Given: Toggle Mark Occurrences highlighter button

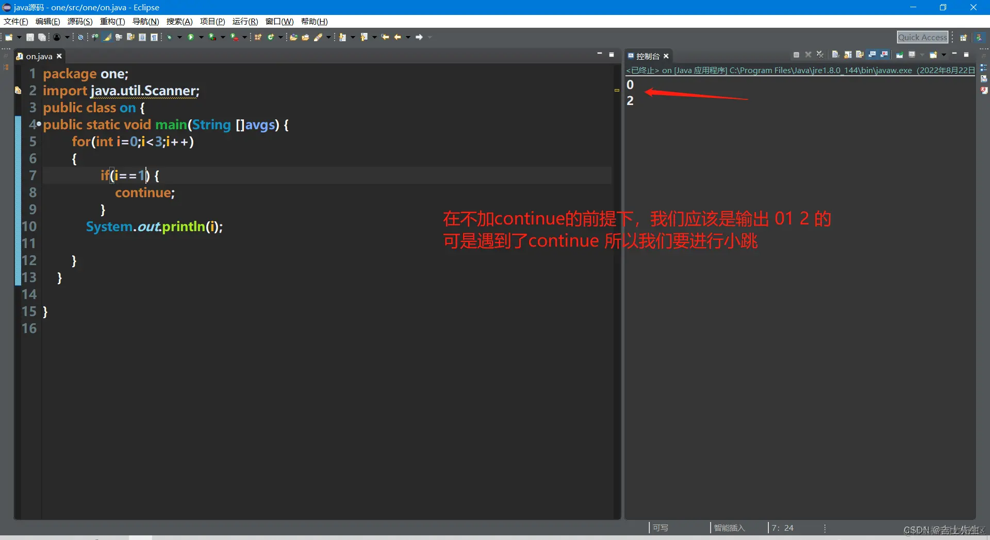Looking at the screenshot, I should point(107,37).
